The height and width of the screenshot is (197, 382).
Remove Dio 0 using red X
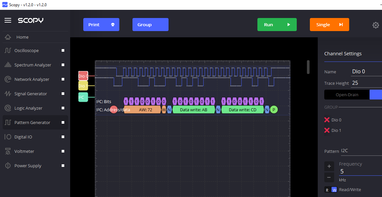(327, 120)
